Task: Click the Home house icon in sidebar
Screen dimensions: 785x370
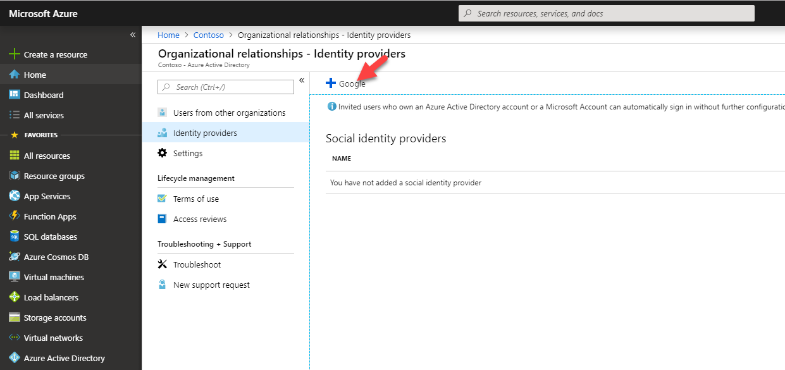Action: click(14, 75)
